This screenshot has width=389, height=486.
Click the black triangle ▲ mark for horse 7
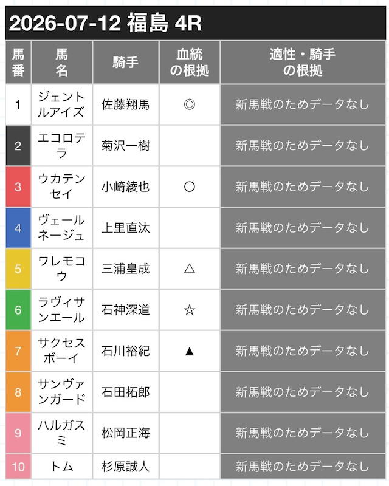click(x=190, y=351)
